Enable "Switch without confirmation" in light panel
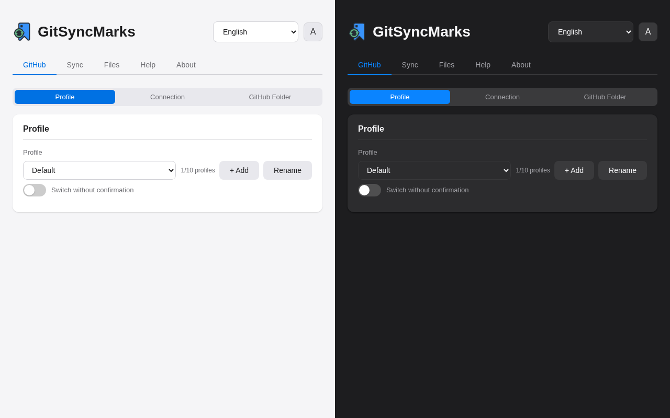Viewport: 670px width, 418px height. point(35,190)
